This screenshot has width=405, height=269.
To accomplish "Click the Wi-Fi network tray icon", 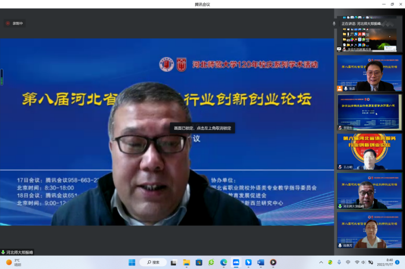I will 357,262.
